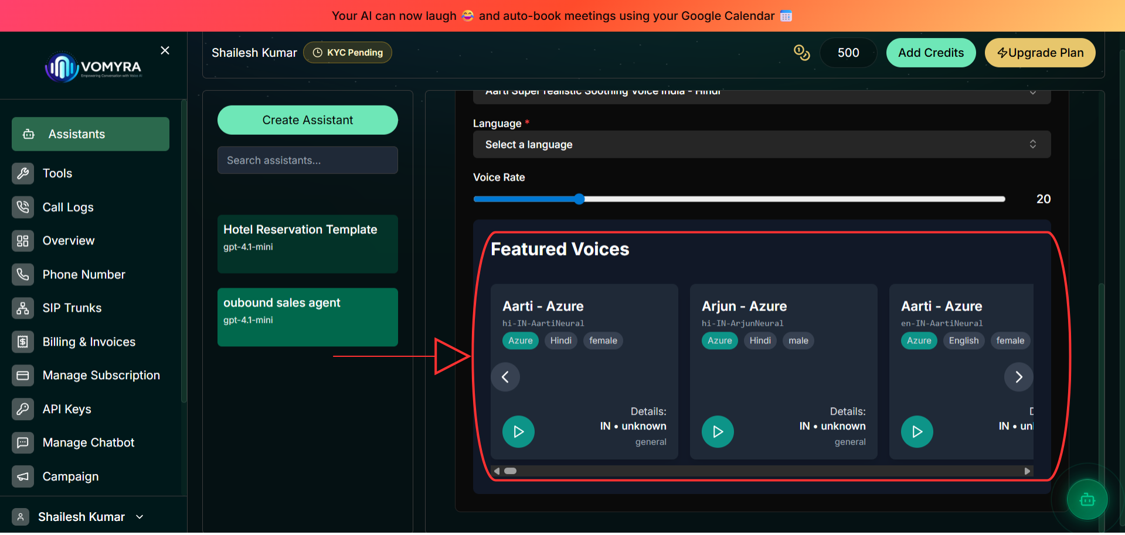1125x535 pixels.
Task: Click the Tools wrench icon
Action: pos(23,173)
